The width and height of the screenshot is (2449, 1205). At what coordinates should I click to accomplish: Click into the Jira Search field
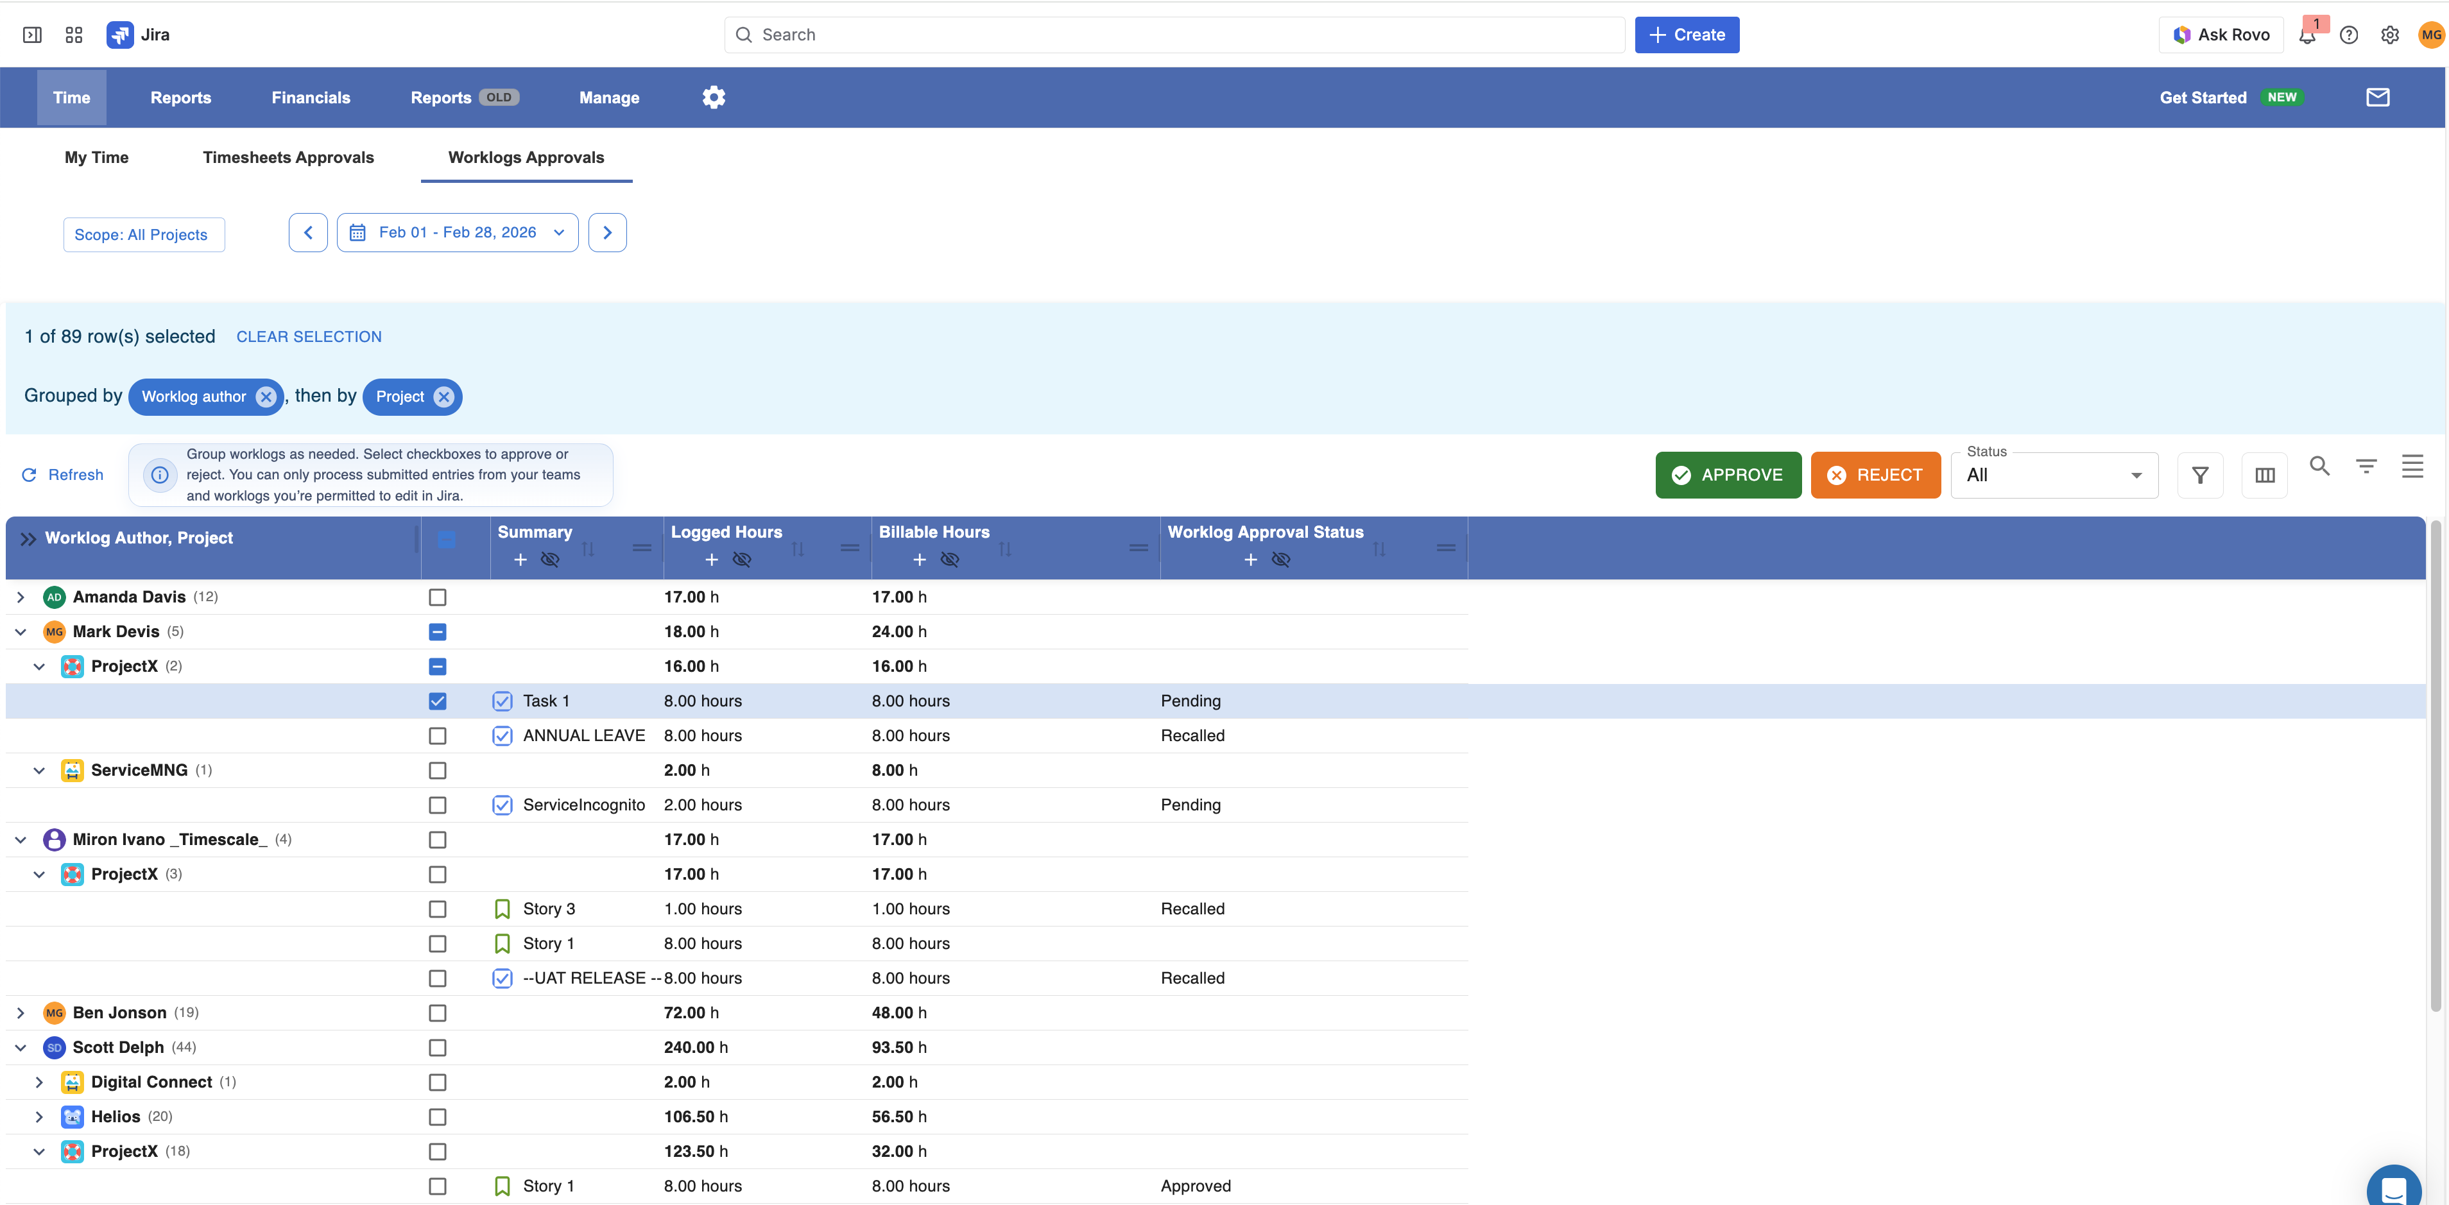(x=1174, y=35)
